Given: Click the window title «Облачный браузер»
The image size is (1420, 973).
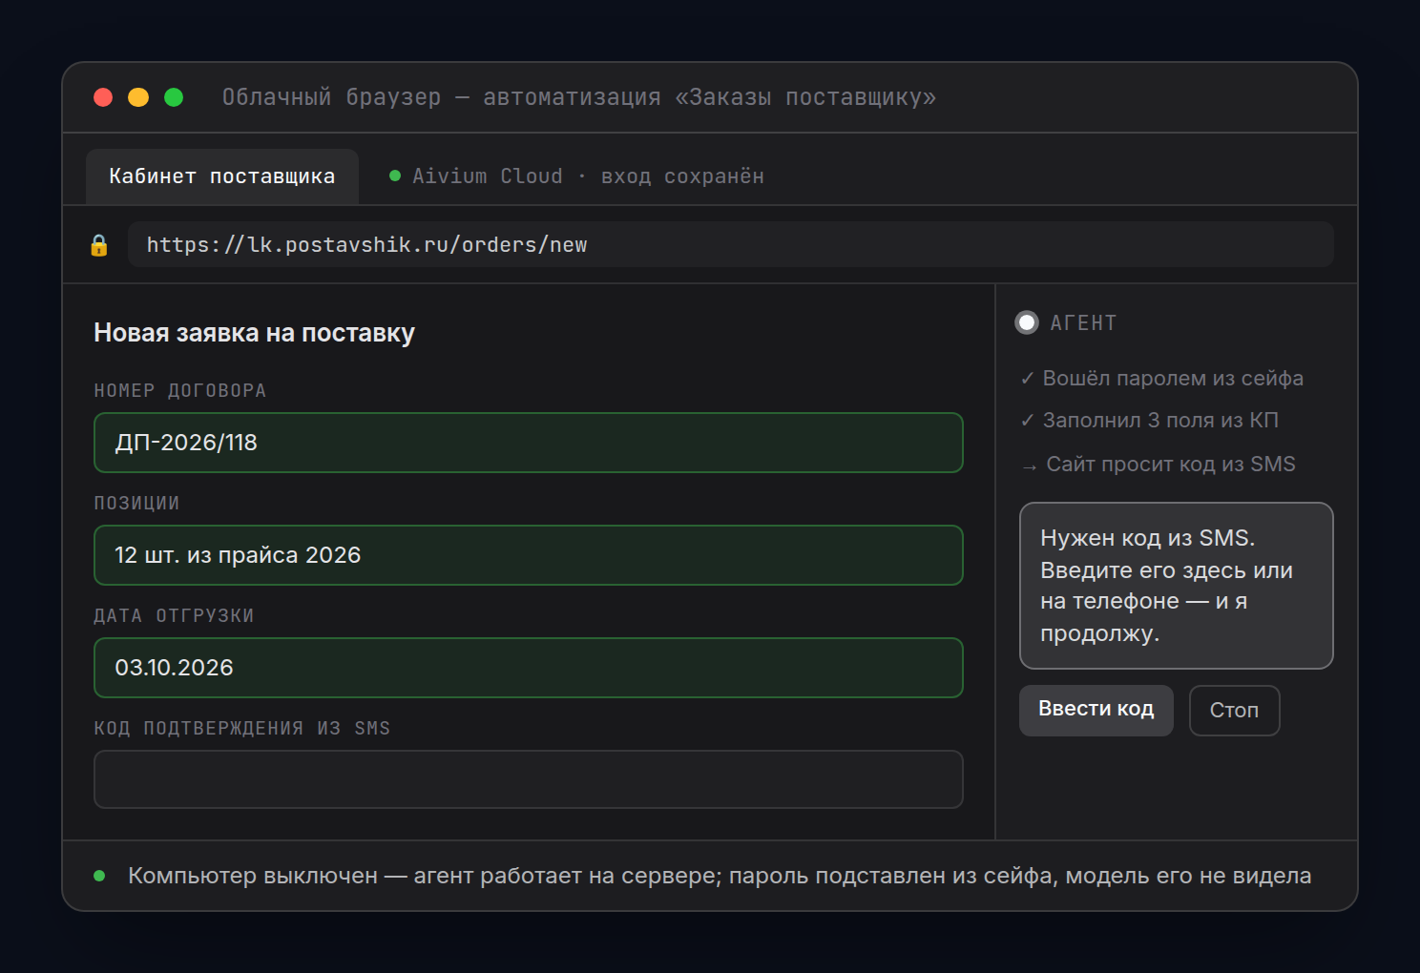Looking at the screenshot, I should click(579, 97).
